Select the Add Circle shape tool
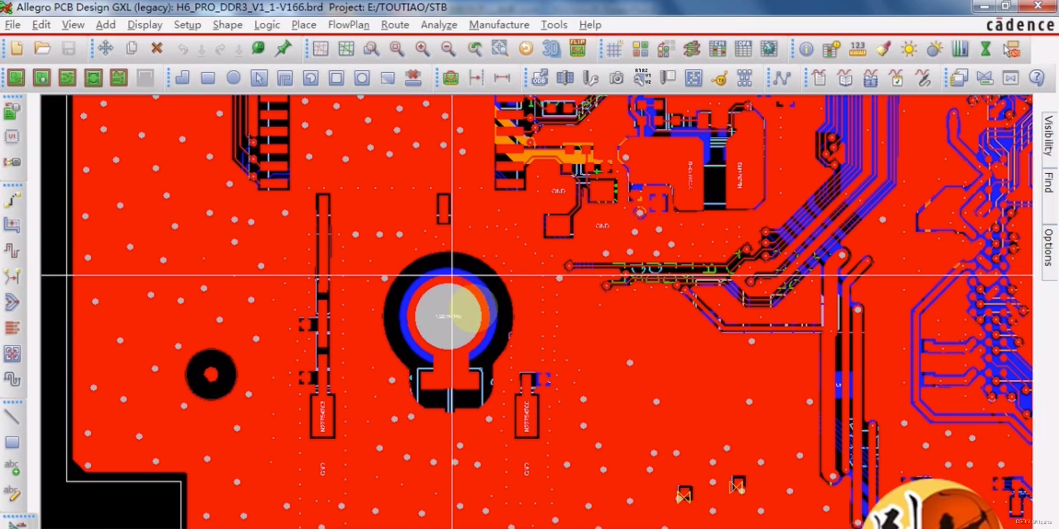 pos(233,78)
